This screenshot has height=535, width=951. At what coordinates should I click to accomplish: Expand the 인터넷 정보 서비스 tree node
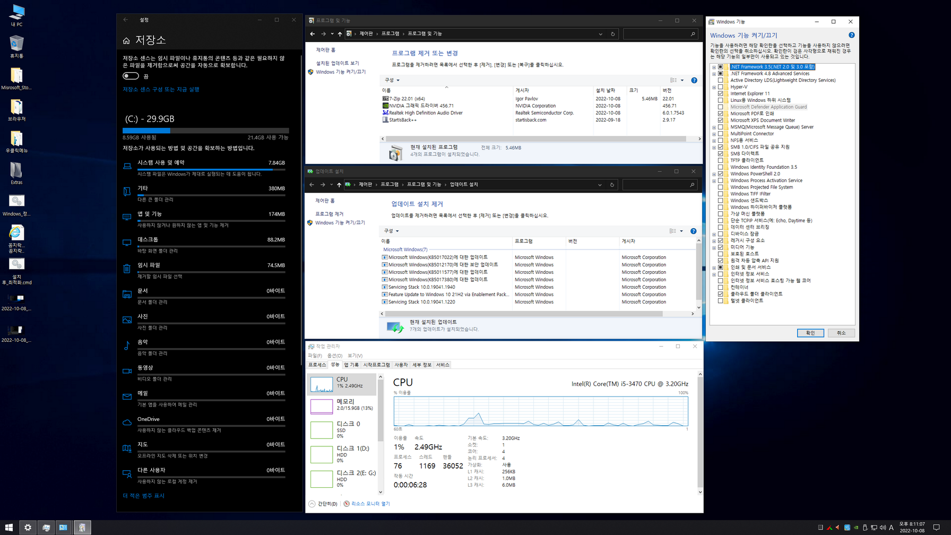tap(714, 274)
